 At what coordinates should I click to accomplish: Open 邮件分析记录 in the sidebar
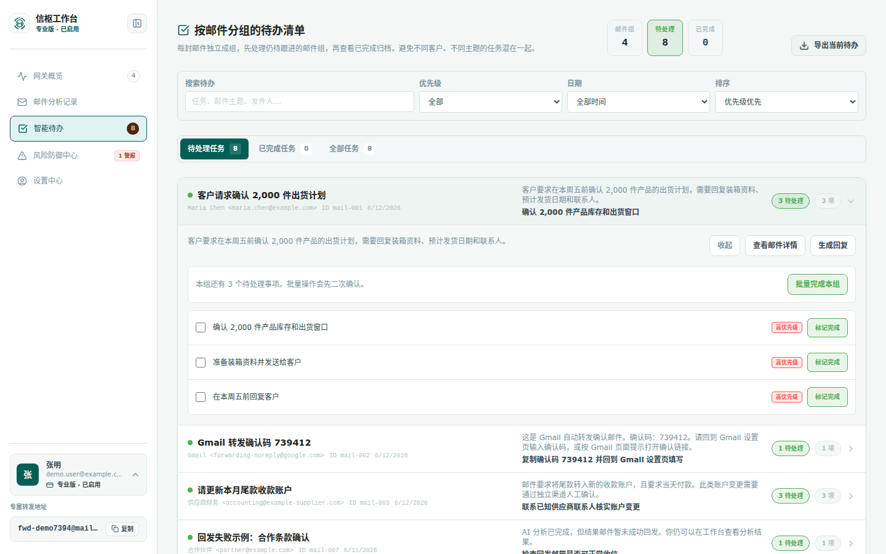pyautogui.click(x=78, y=102)
